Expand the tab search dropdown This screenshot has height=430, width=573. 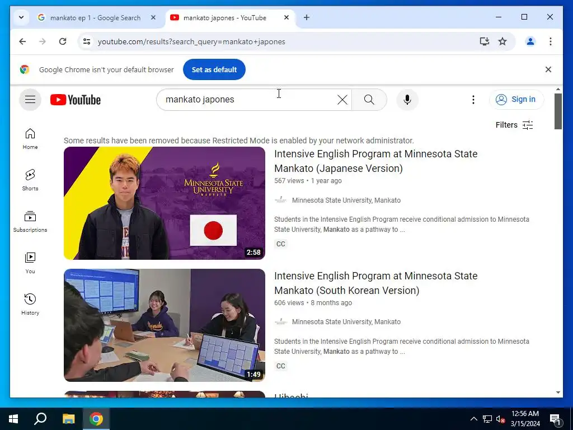[21, 17]
